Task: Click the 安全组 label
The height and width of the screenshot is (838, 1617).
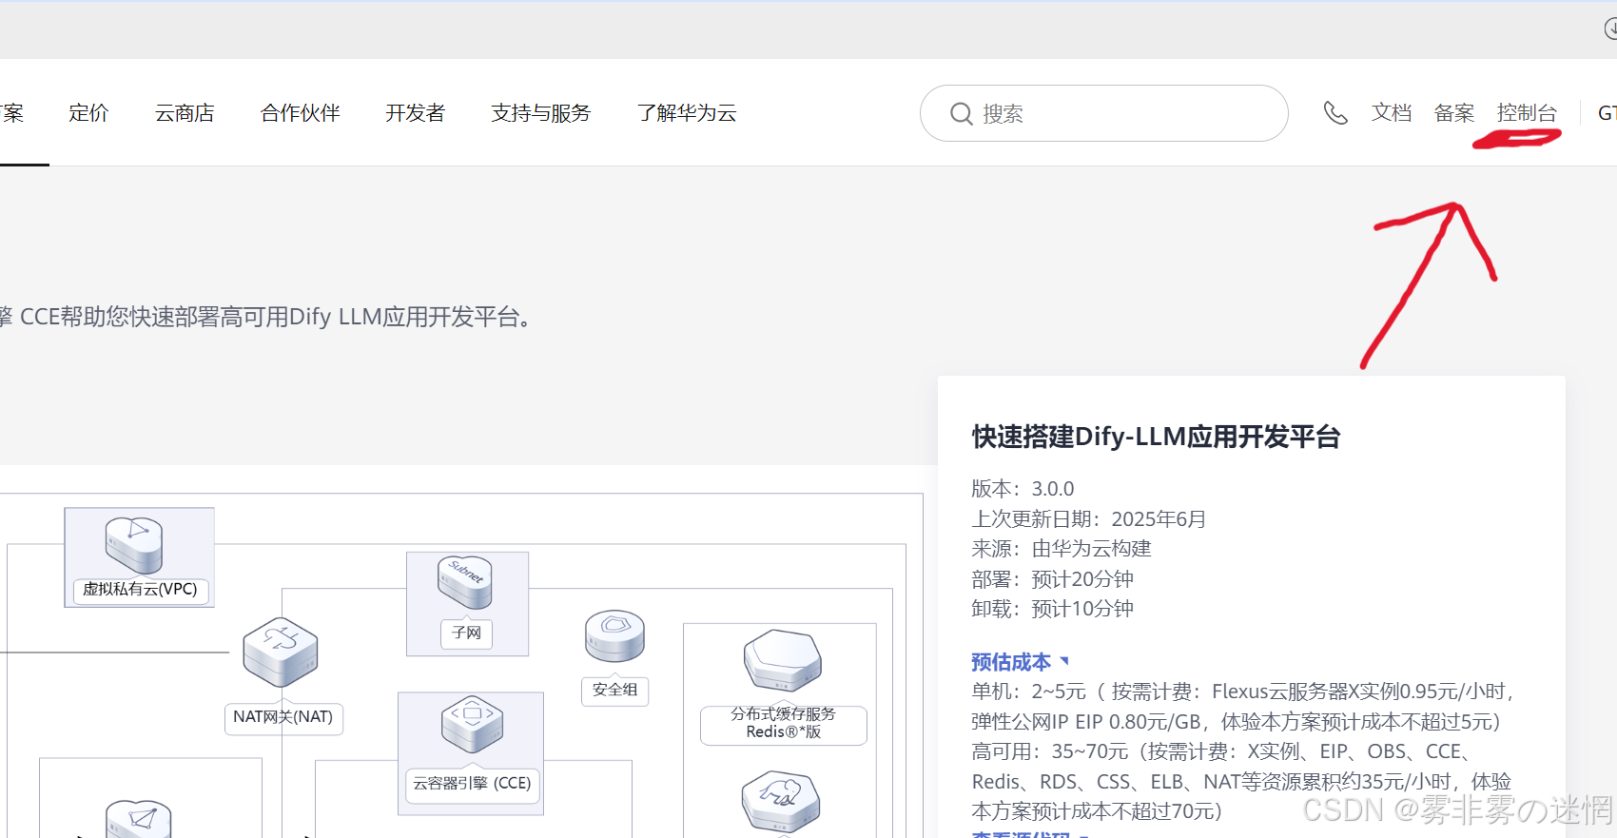Action: coord(614,690)
